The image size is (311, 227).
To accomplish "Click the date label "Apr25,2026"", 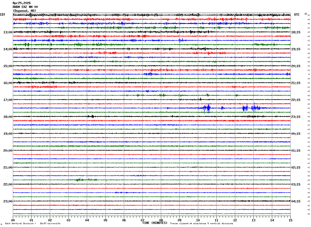I will click(x=22, y=3).
